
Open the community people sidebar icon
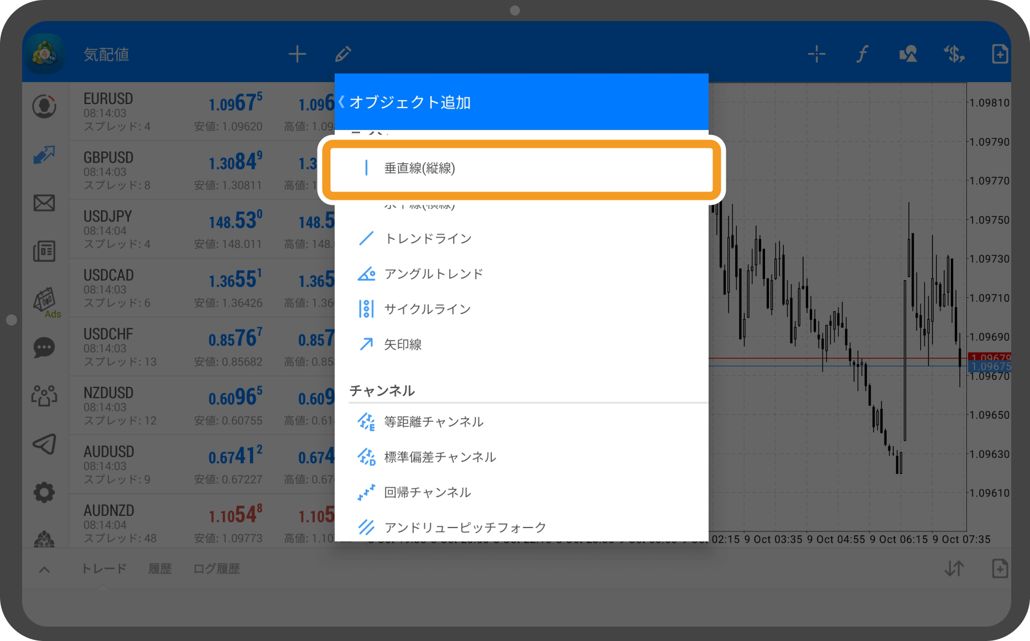pos(44,396)
